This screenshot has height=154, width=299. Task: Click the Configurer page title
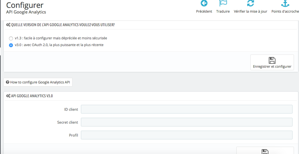pos(25,5)
